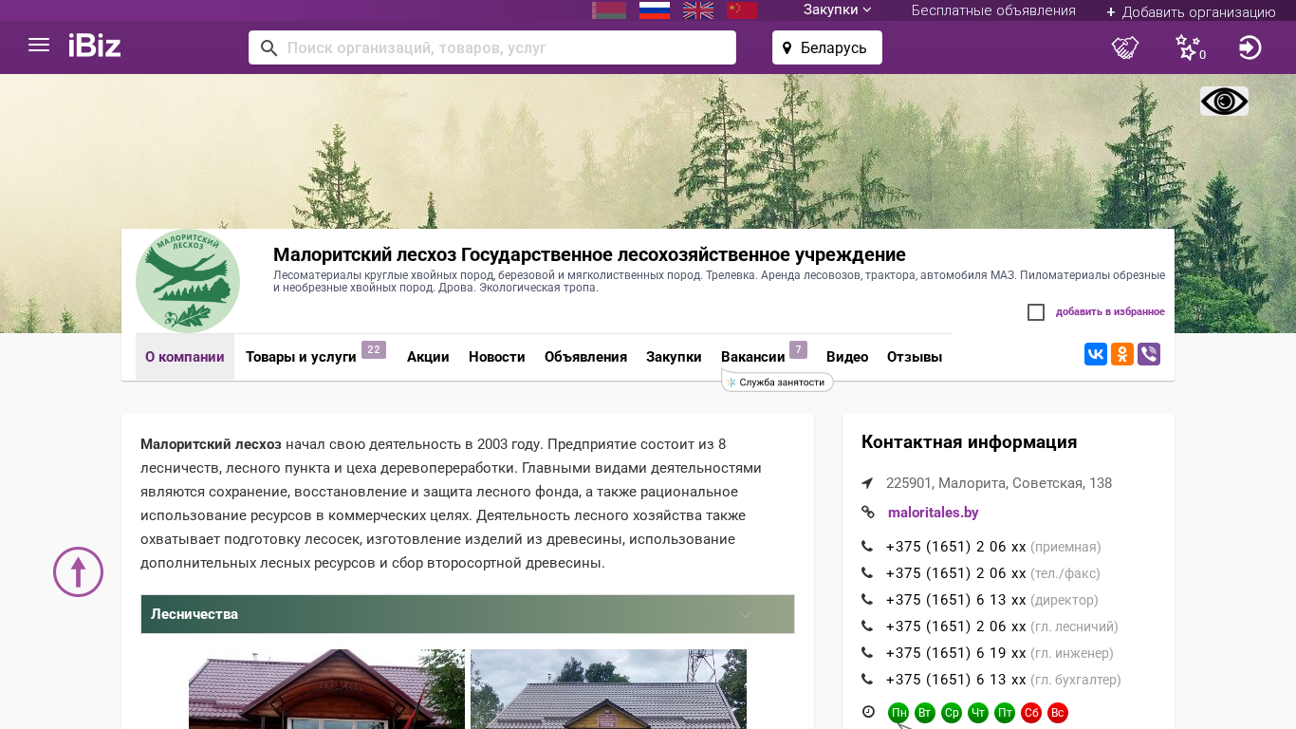Select Monday (Пн) schedule day
Image resolution: width=1296 pixels, height=729 pixels.
coord(898,713)
